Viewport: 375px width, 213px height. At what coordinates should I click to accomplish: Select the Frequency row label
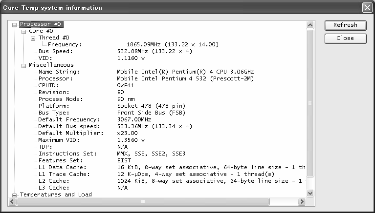65,44
